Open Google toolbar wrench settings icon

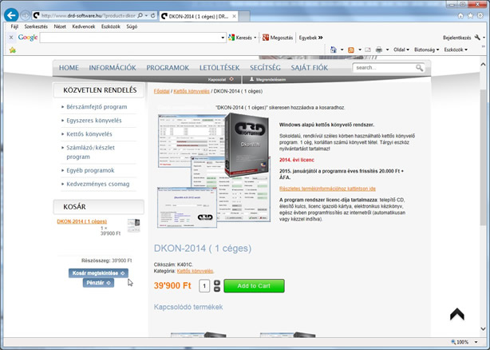tap(477, 38)
